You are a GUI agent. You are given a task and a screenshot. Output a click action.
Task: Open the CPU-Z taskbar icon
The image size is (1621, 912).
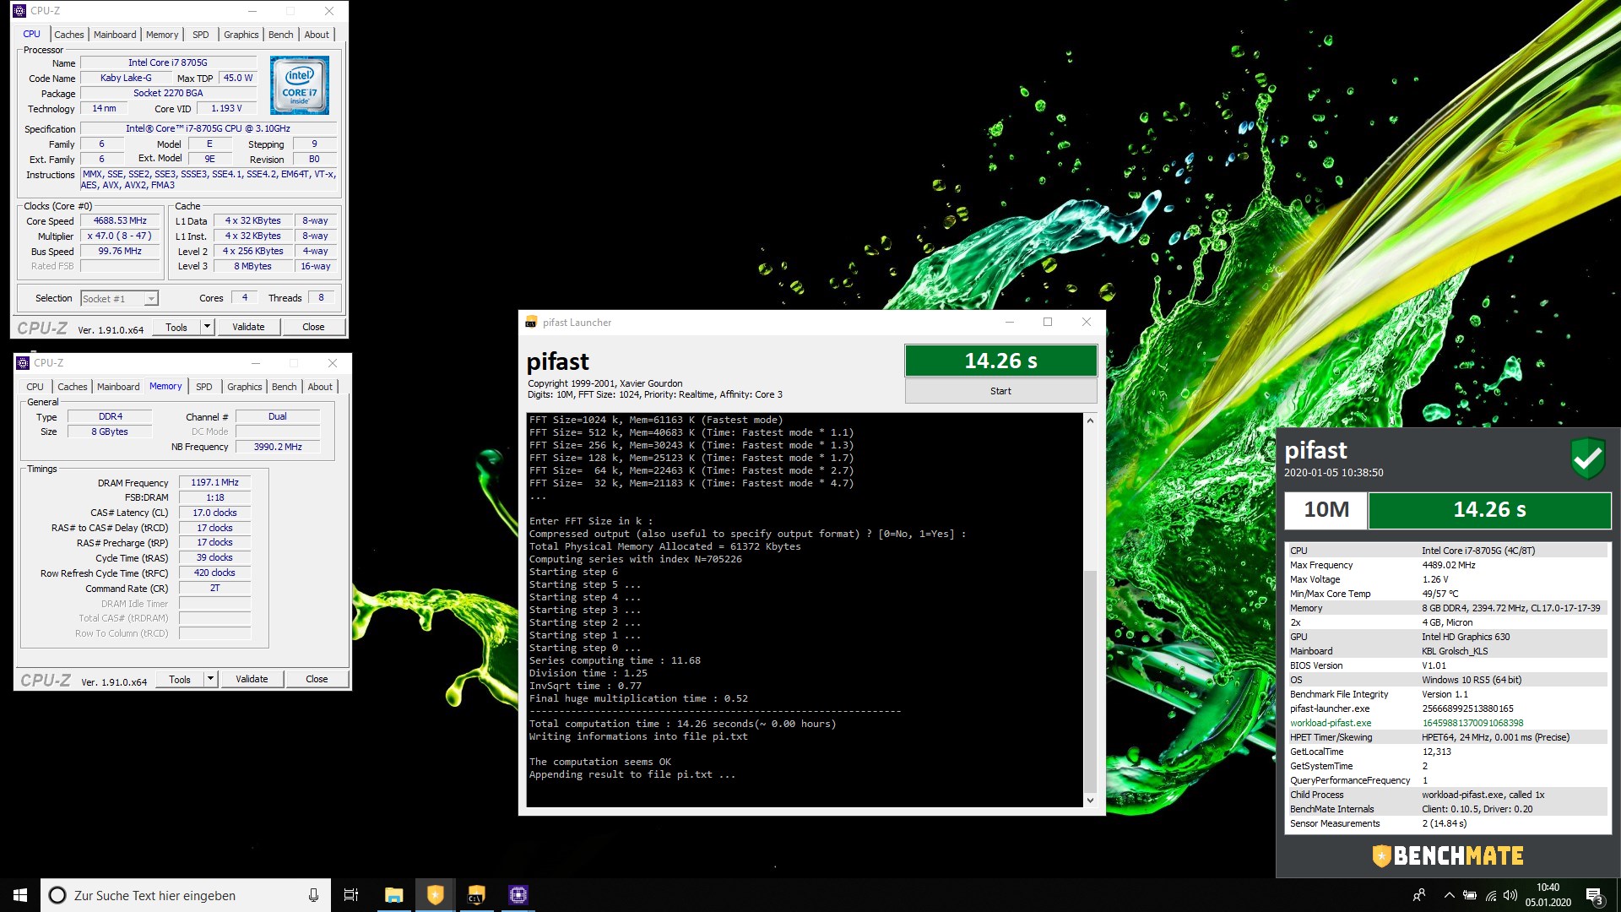pos(518,895)
